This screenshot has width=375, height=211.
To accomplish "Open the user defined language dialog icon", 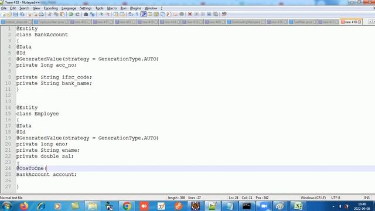I will pos(150,14).
